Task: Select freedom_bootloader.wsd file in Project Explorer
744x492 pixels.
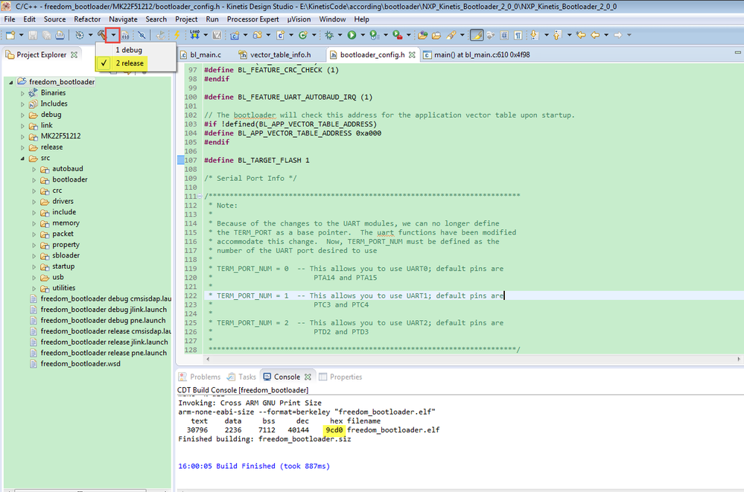Action: coord(80,364)
